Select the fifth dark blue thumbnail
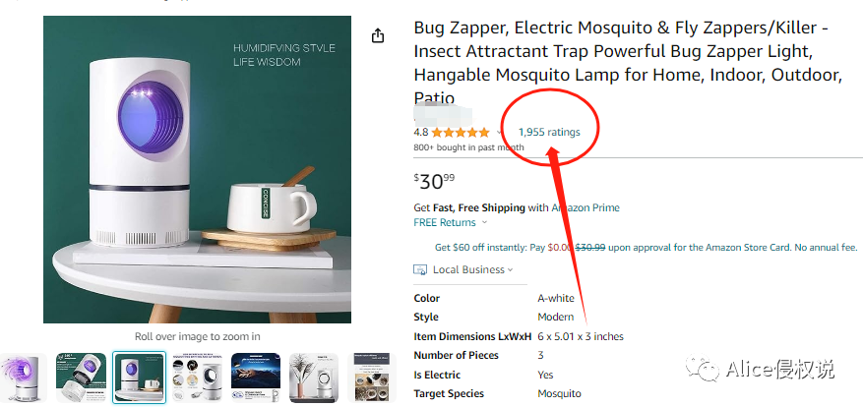This screenshot has height=407, width=863. (256, 378)
